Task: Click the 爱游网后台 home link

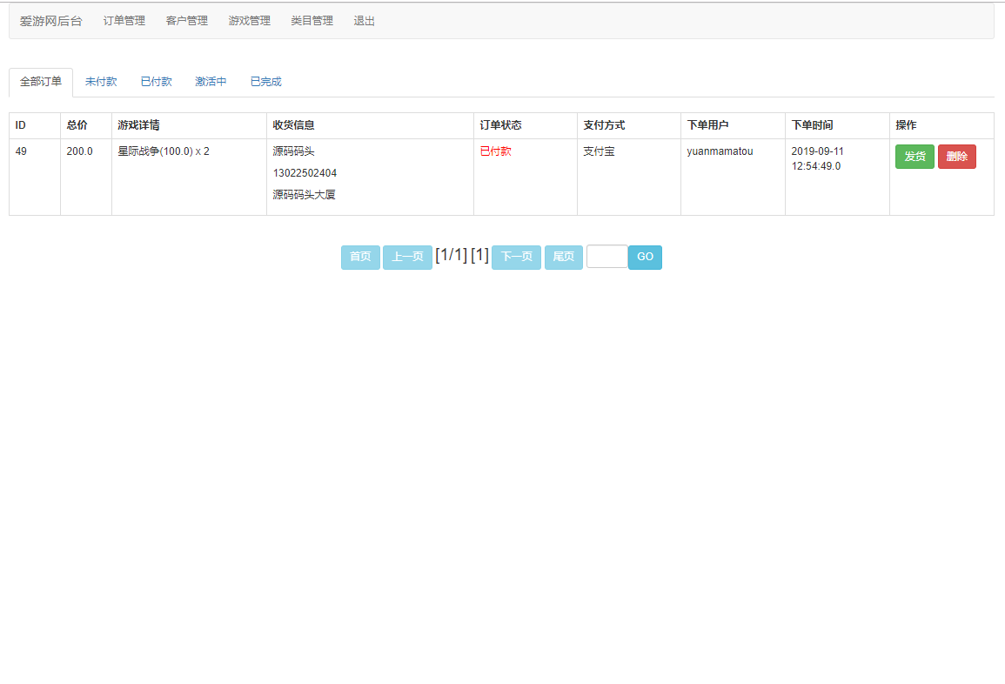Action: [51, 20]
